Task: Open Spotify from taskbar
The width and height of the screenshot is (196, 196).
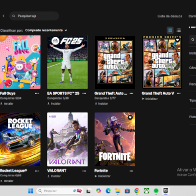Action: click(156, 191)
